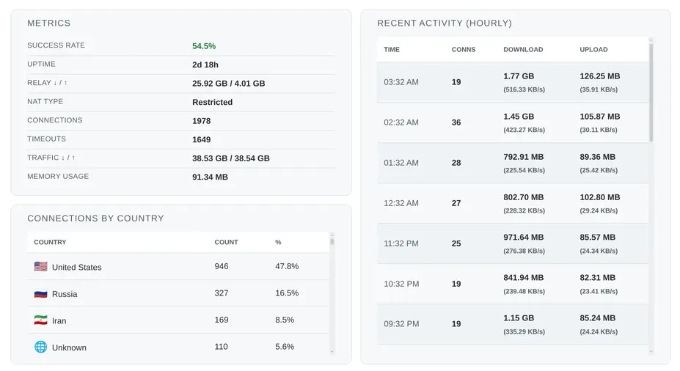
Task: Click the 91.34 MB memory usage value
Action: 210,177
